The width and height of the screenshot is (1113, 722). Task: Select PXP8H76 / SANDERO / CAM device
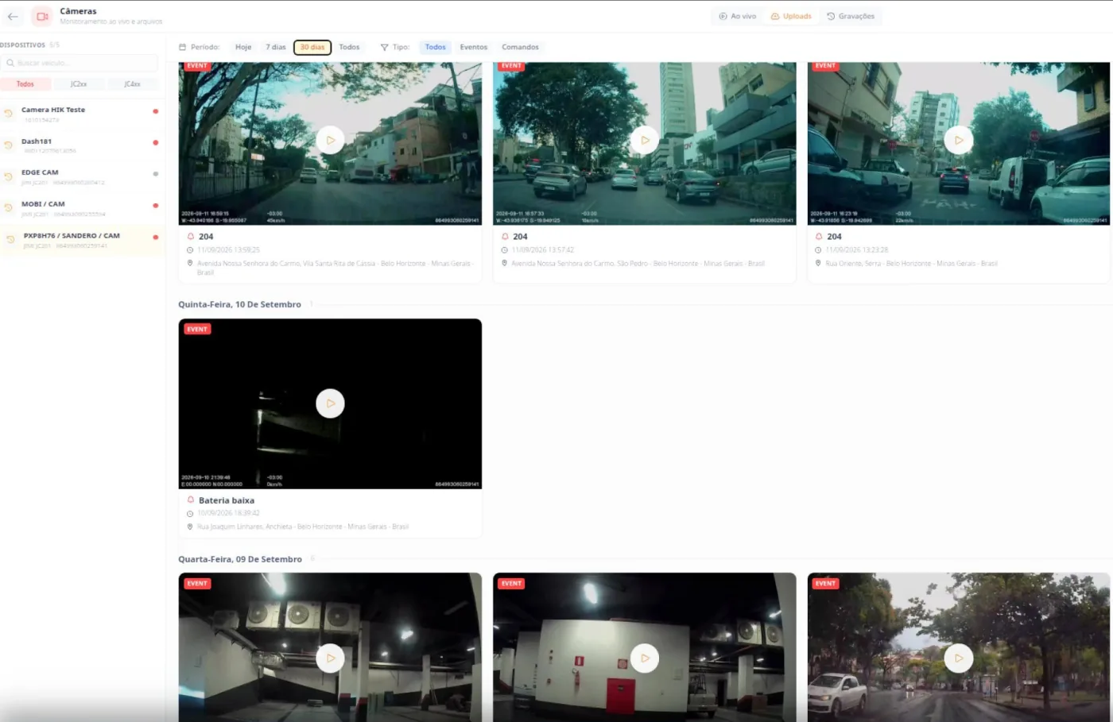83,240
